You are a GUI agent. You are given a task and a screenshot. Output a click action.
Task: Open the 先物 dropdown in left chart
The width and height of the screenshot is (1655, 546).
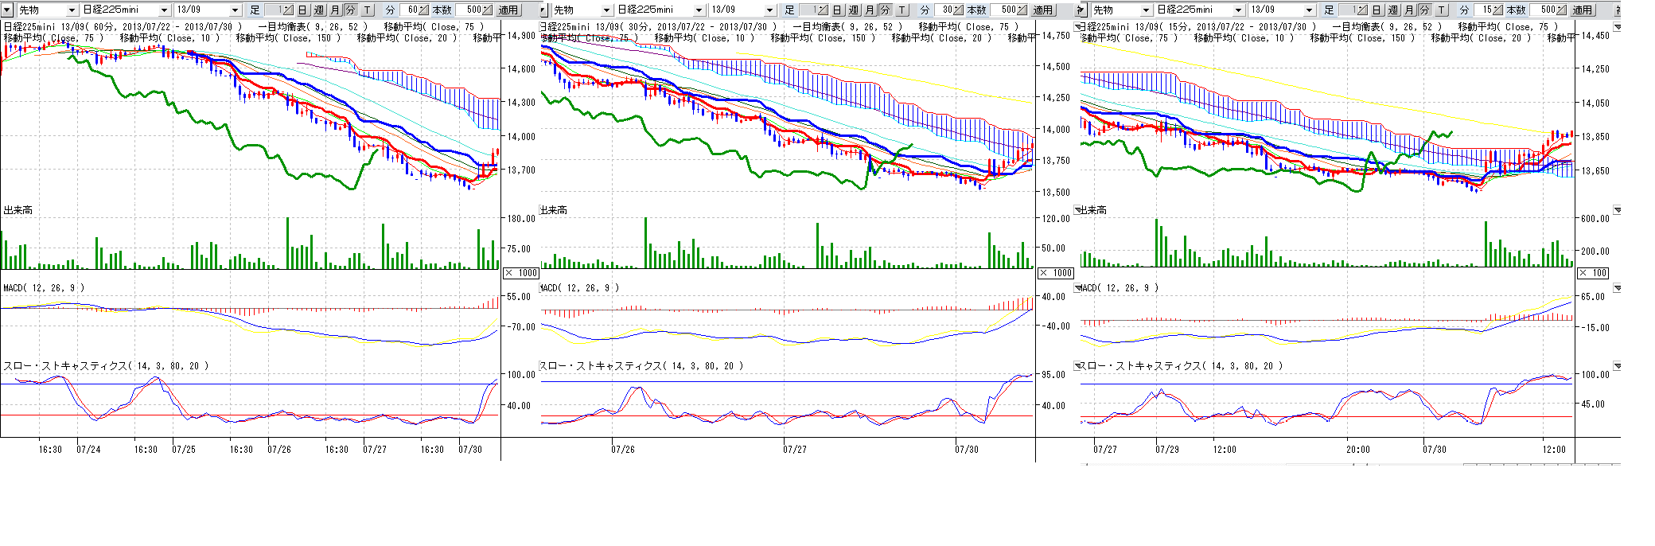(x=72, y=10)
